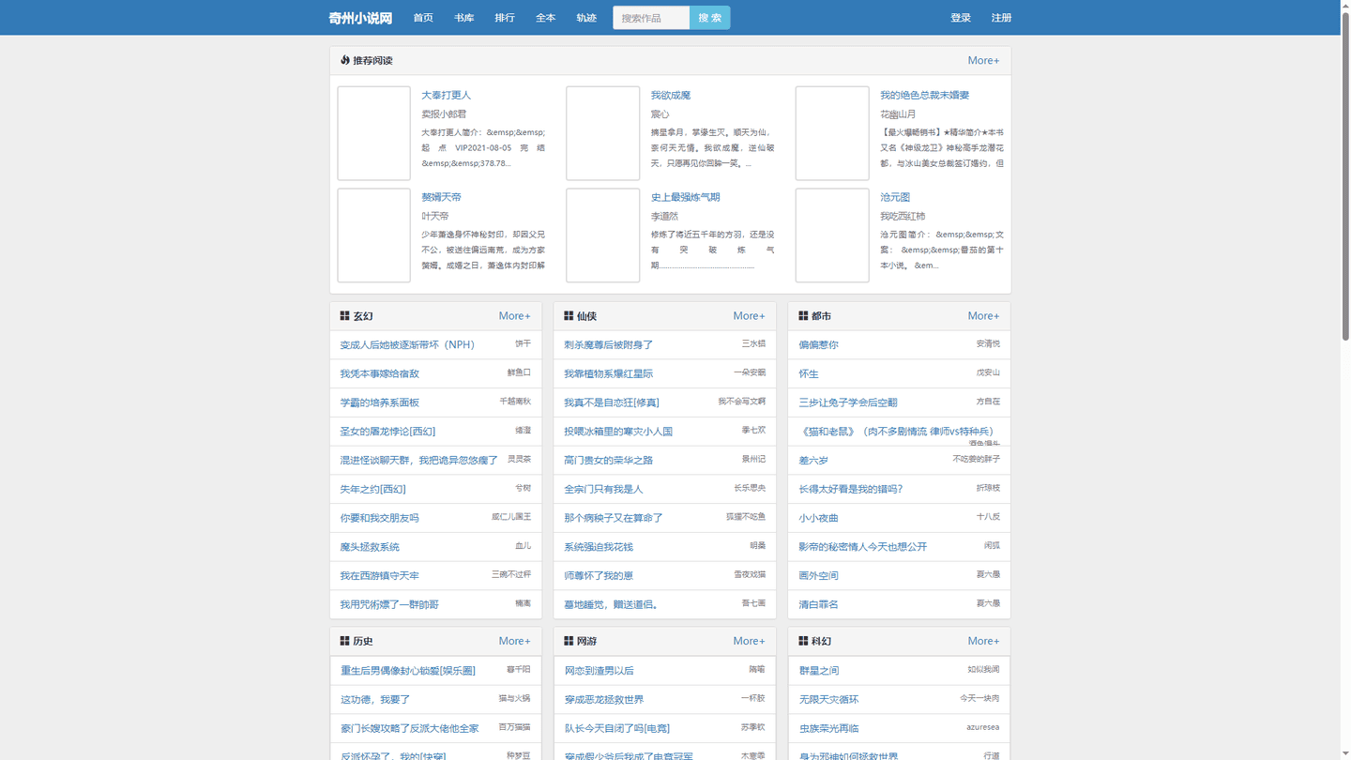Viewport: 1351px width, 760px height.
Task: Open 变成人后她被逐渐带坏（NPH）
Action: pos(407,344)
